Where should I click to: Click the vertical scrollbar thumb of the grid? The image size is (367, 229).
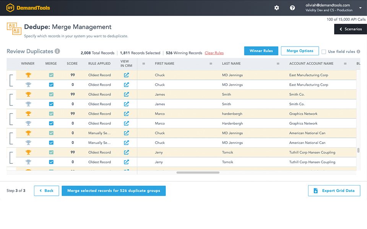[x=358, y=150]
